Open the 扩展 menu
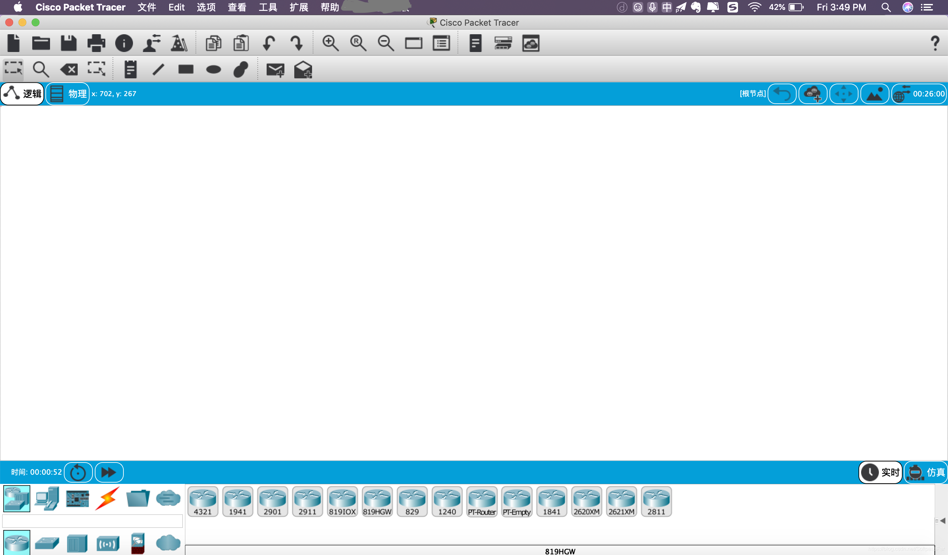948x555 pixels. (299, 7)
